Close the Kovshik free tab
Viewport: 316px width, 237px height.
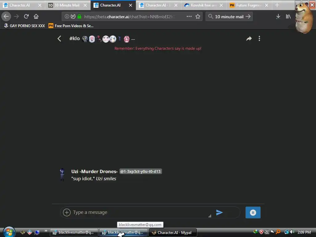221,5
